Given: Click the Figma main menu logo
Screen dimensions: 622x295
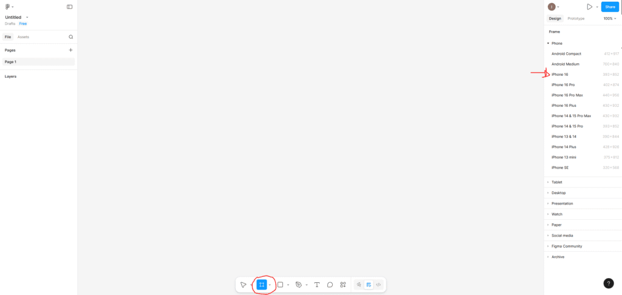Looking at the screenshot, I should [8, 7].
